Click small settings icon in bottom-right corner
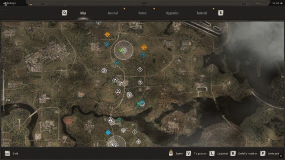This screenshot has width=285, height=160. click(281, 156)
